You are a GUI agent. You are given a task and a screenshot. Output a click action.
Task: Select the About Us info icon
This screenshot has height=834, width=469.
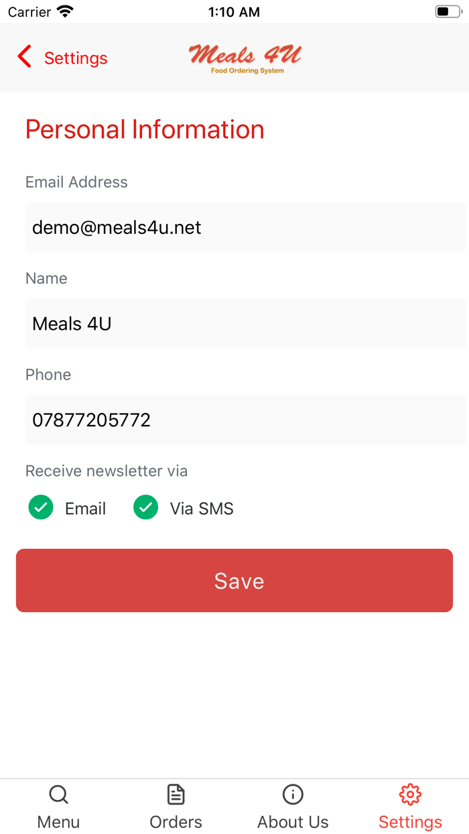293,794
